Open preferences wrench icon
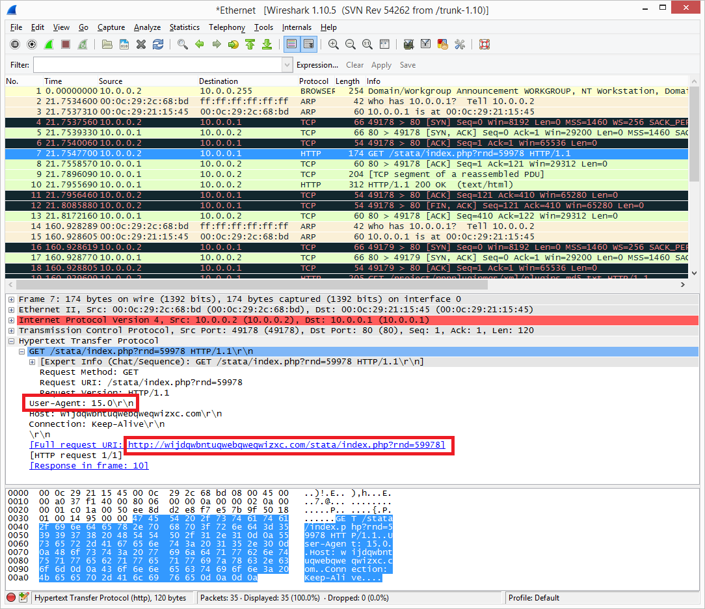This screenshot has height=609, width=705. 460,44
